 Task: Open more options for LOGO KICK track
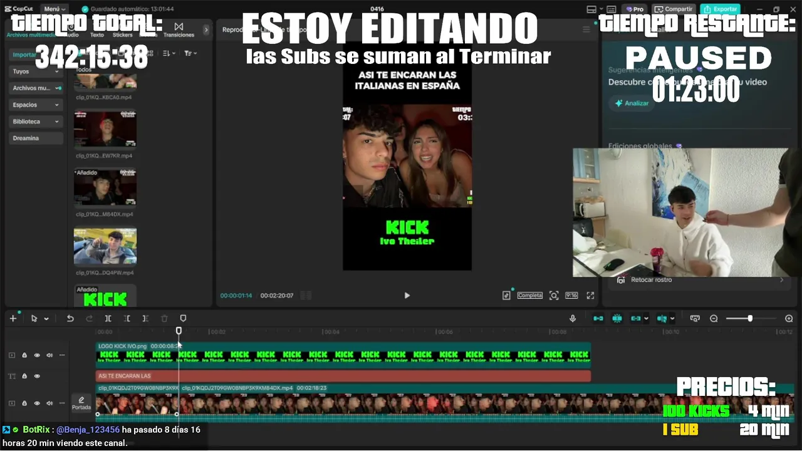point(62,355)
